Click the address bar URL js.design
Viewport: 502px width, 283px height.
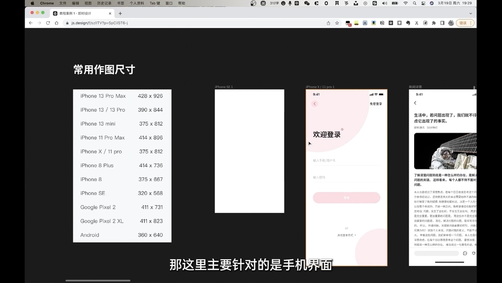click(x=99, y=23)
